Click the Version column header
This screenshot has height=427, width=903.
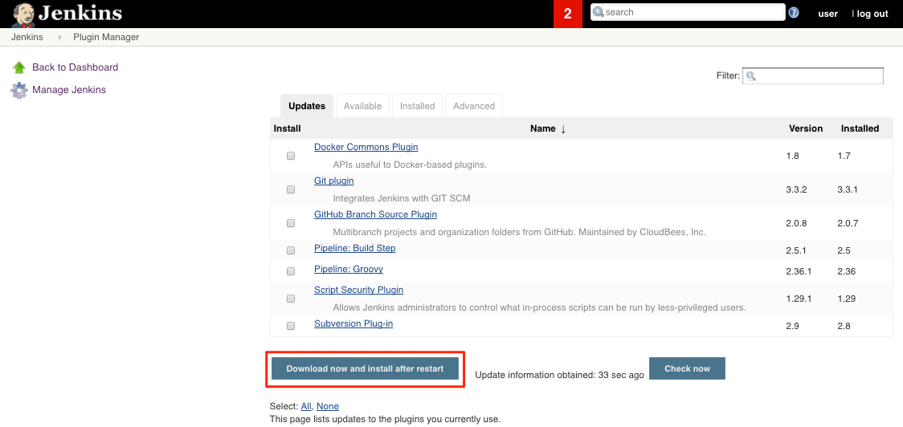806,128
